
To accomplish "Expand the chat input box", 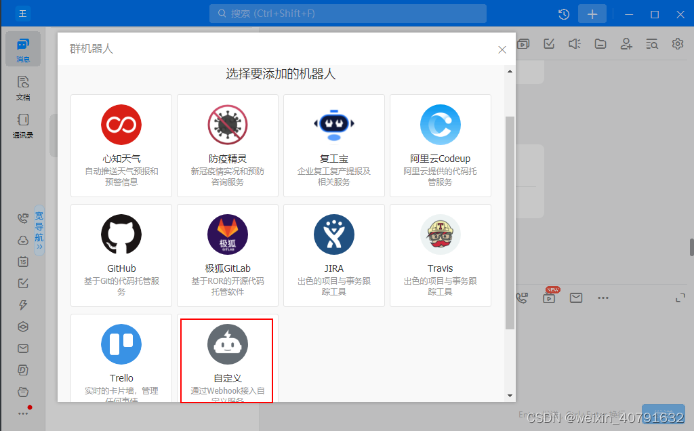I will (x=680, y=297).
